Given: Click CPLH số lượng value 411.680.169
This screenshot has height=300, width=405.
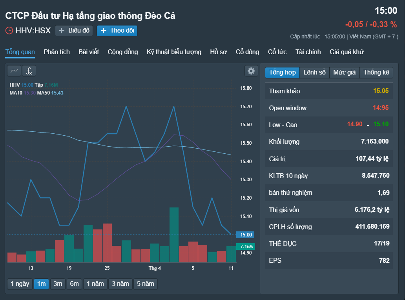Looking at the screenshot, I should [372, 226].
